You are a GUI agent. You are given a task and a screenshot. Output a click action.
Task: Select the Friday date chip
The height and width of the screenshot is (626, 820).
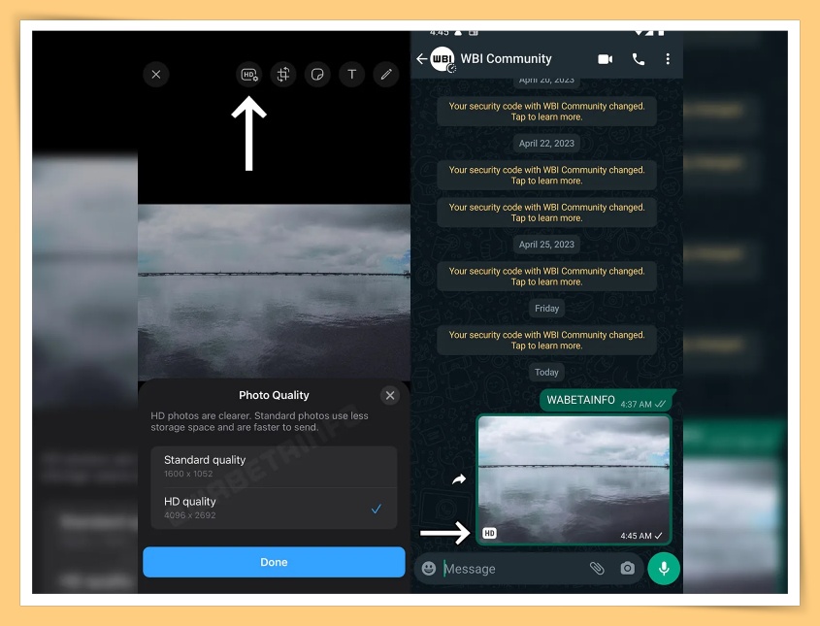tap(546, 309)
